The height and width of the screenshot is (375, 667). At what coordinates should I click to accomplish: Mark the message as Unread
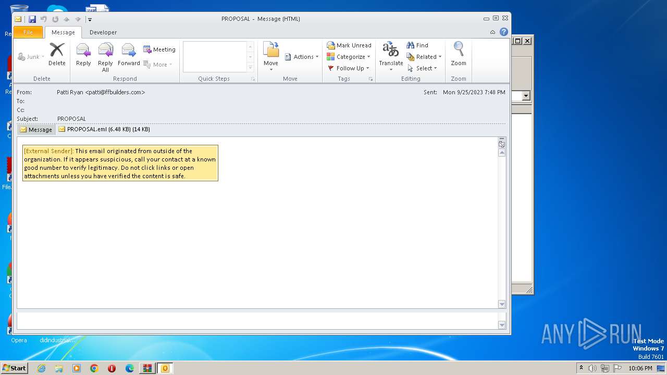(x=349, y=45)
